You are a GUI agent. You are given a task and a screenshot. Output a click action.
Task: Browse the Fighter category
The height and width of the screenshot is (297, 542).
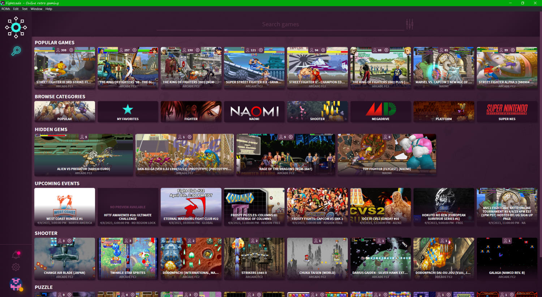pos(191,111)
